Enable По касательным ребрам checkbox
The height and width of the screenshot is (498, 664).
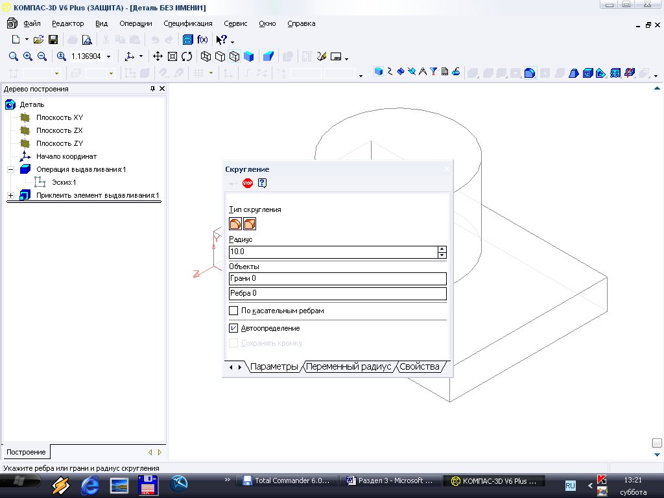pos(233,311)
